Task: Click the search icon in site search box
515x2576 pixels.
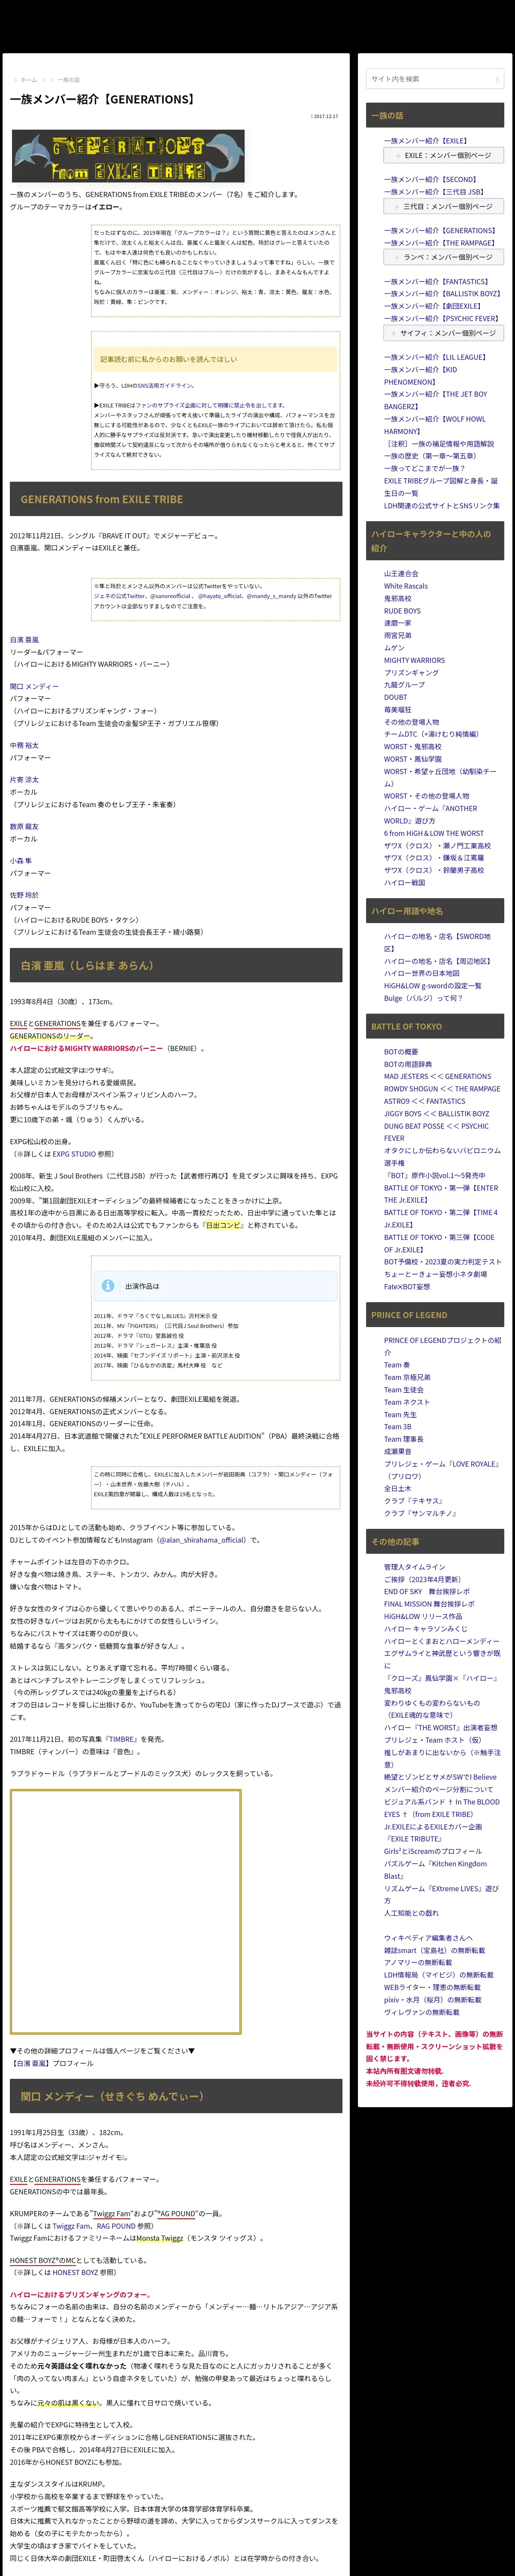Action: (x=497, y=79)
